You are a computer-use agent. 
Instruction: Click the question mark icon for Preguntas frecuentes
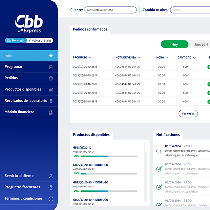pyautogui.click(x=51, y=187)
